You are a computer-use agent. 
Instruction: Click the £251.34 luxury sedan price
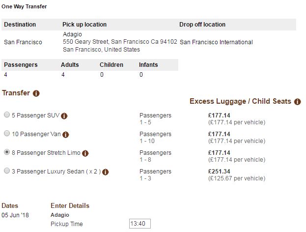point(219,171)
